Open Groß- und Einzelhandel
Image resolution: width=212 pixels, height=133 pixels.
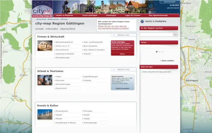[x=93, y=42]
